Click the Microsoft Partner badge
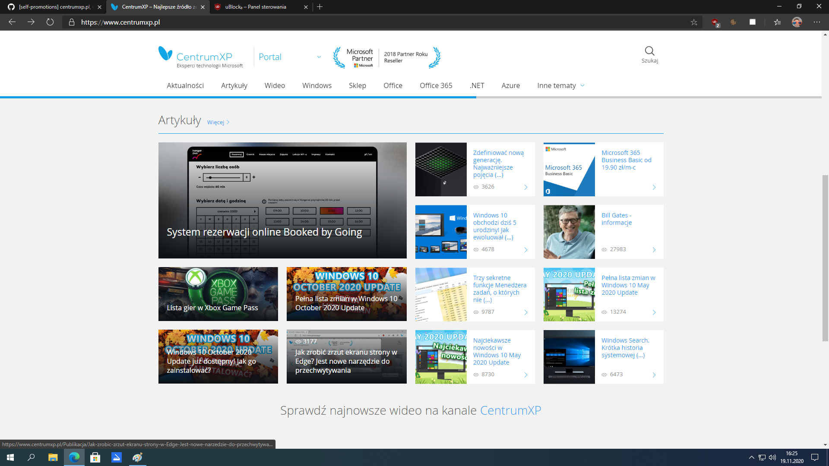This screenshot has width=829, height=466. (387, 57)
